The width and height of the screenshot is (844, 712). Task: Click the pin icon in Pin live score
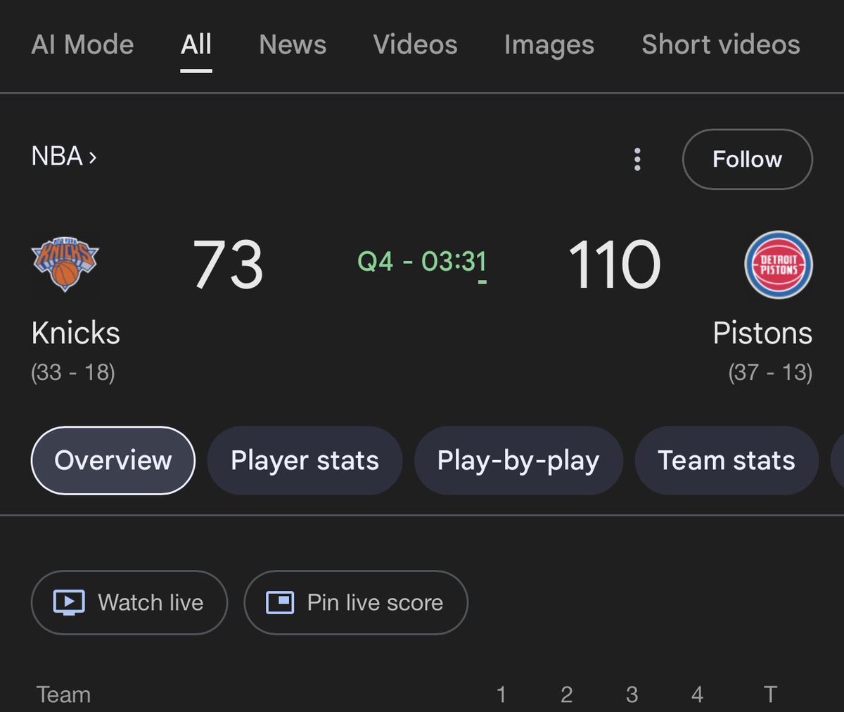click(280, 602)
